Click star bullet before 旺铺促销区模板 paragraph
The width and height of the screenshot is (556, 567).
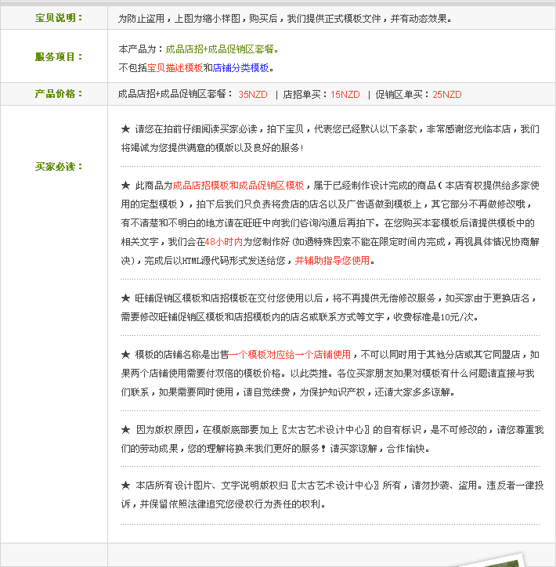click(125, 298)
